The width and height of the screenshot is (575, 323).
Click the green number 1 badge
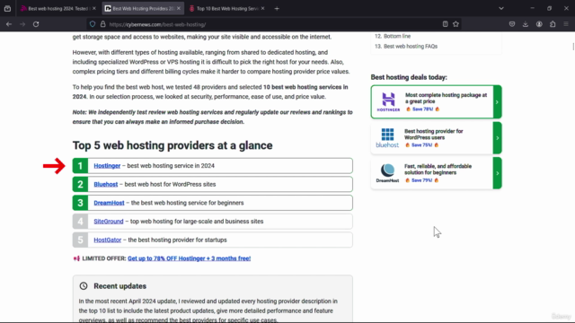(80, 166)
